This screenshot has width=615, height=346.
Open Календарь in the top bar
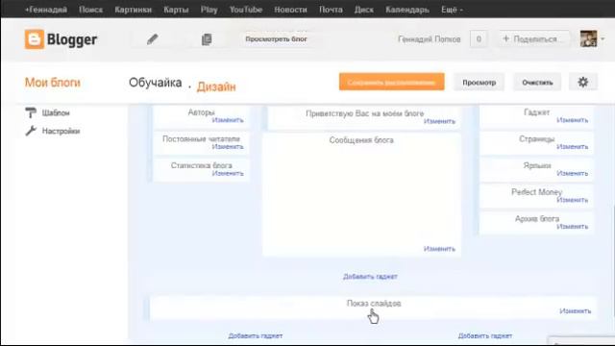(x=407, y=10)
